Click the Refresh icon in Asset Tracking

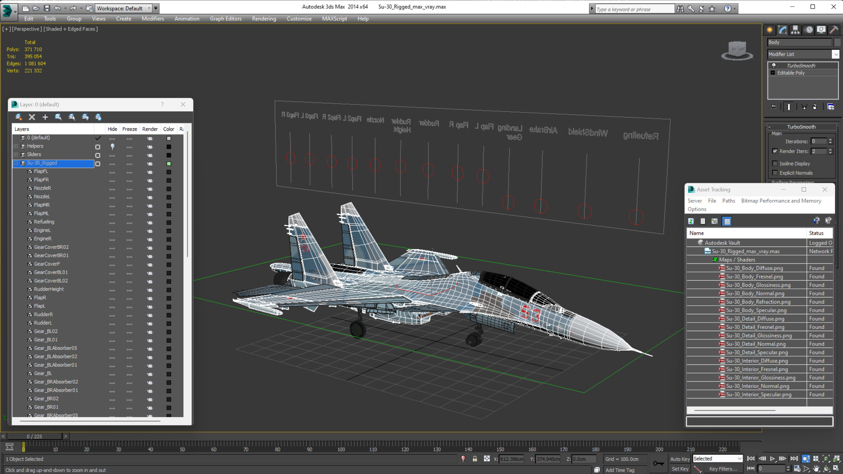point(691,221)
